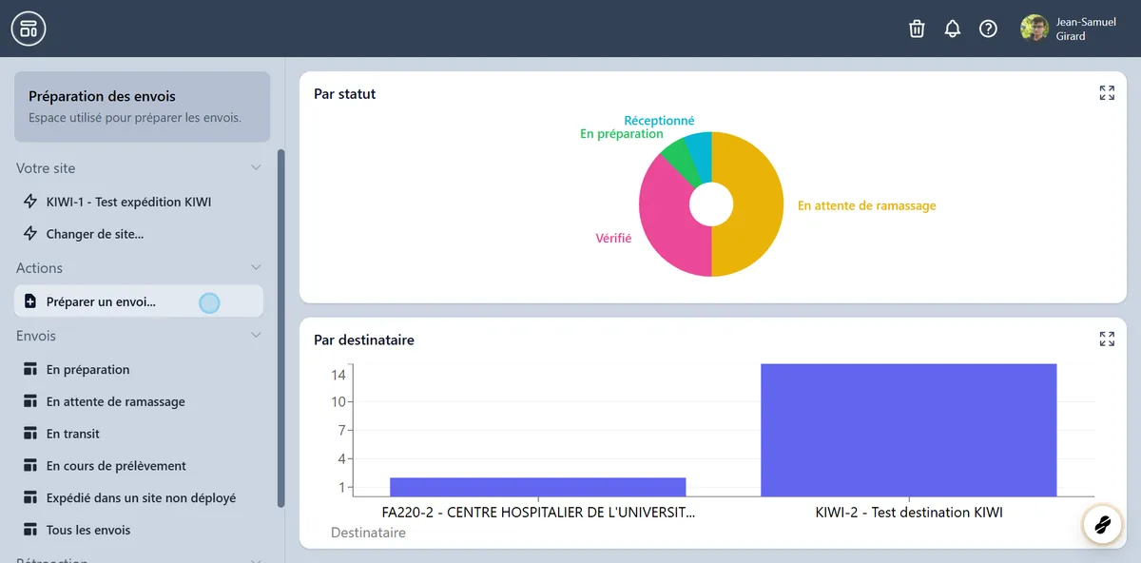
Task: Open En attente de ramassage list
Action: pyautogui.click(x=115, y=402)
